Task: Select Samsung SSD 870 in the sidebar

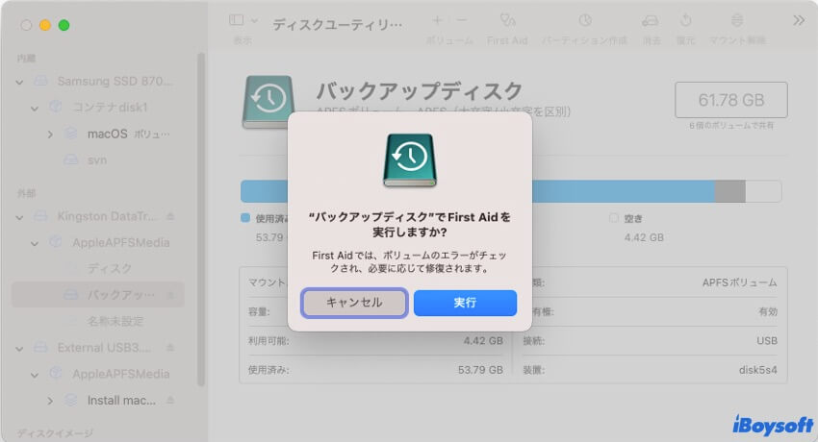Action: [x=115, y=82]
